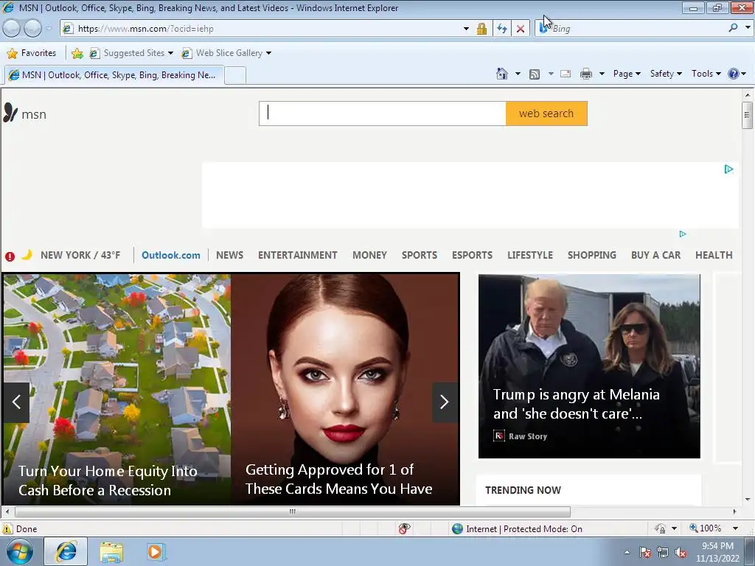Go back with the browser Back button
The height and width of the screenshot is (566, 755).
[12, 29]
